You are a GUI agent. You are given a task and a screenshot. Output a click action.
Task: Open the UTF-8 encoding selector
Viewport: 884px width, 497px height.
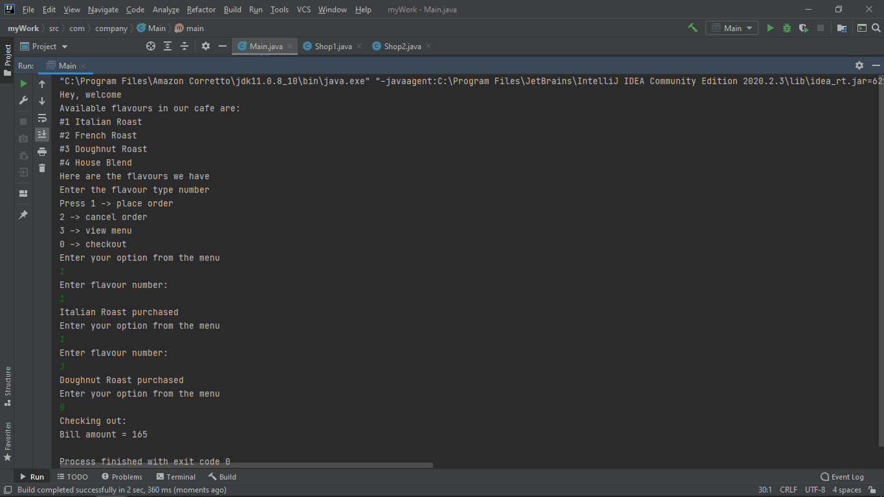tap(815, 490)
